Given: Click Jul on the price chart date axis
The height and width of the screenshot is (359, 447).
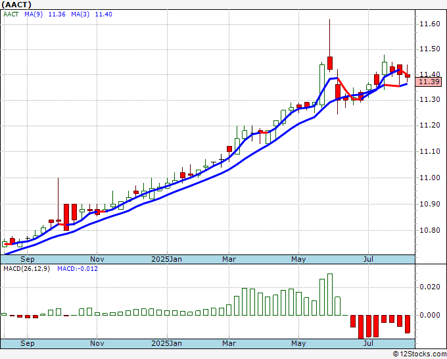Looking at the screenshot, I should [x=368, y=259].
